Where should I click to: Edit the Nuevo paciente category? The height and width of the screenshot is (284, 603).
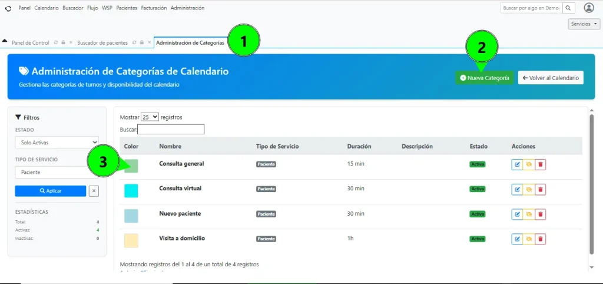click(517, 214)
